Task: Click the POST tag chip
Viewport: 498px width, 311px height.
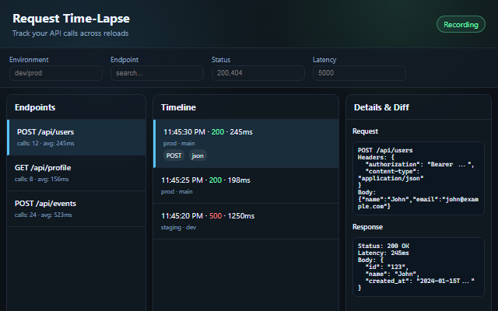Action: pos(174,155)
